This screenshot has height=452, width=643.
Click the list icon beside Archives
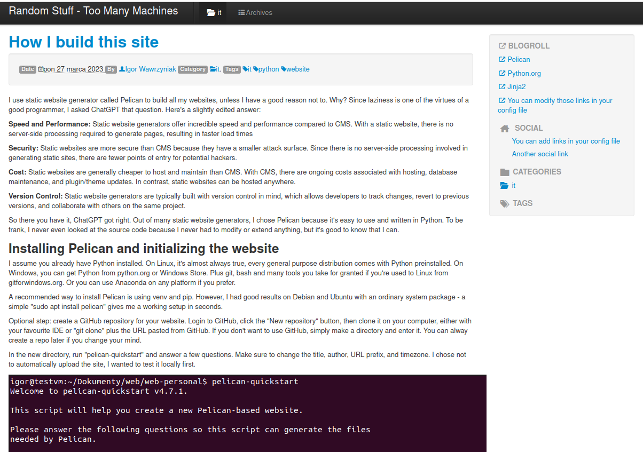pyautogui.click(x=241, y=13)
